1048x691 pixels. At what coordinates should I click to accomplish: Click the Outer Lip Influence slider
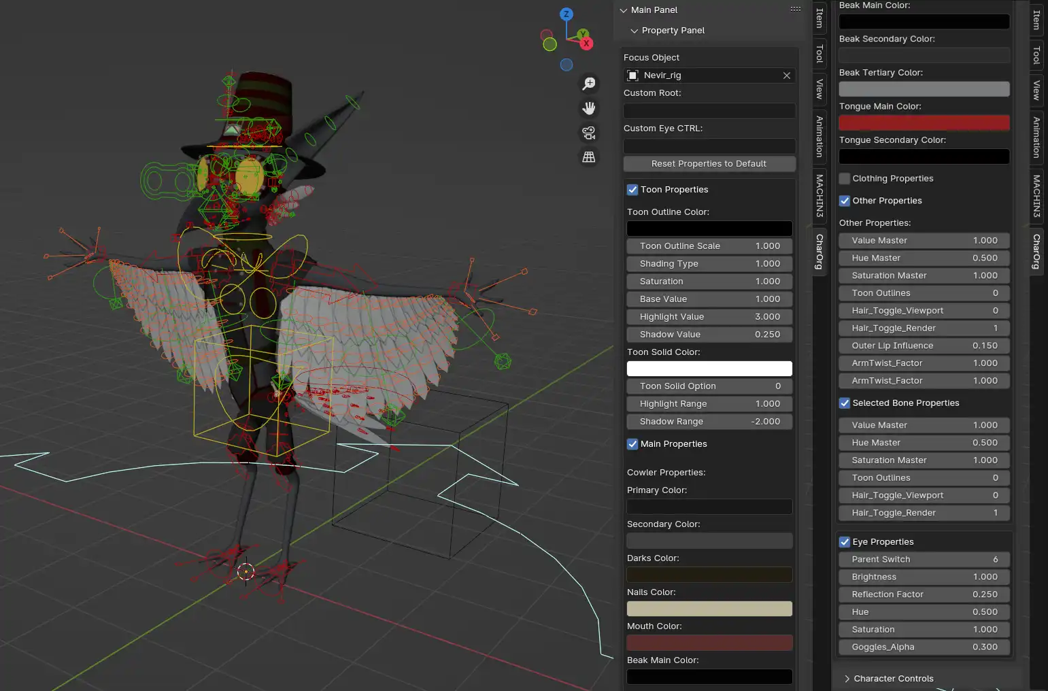(924, 345)
